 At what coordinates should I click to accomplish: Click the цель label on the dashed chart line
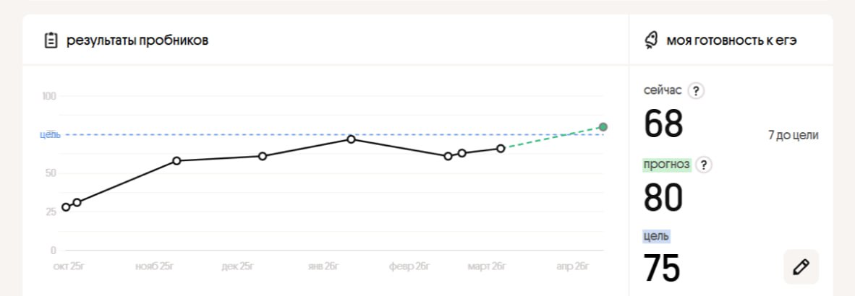click(50, 135)
